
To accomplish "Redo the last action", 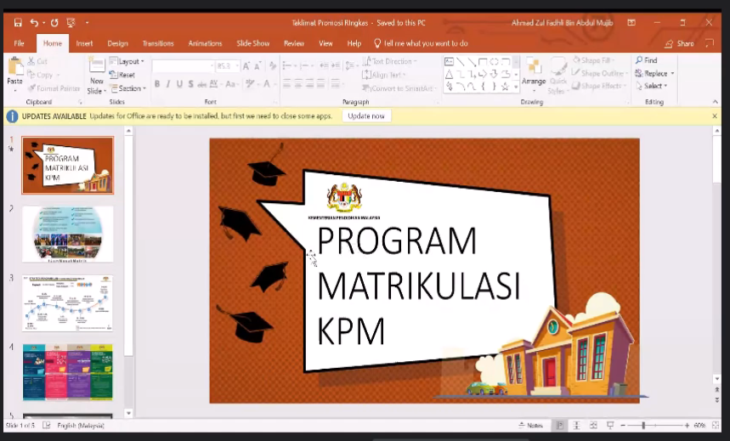I will (54, 22).
